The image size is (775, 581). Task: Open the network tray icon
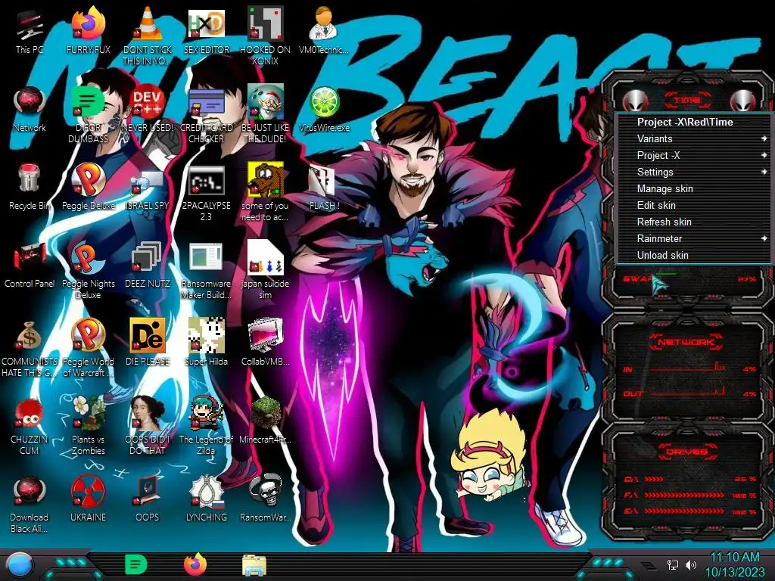coord(673,564)
